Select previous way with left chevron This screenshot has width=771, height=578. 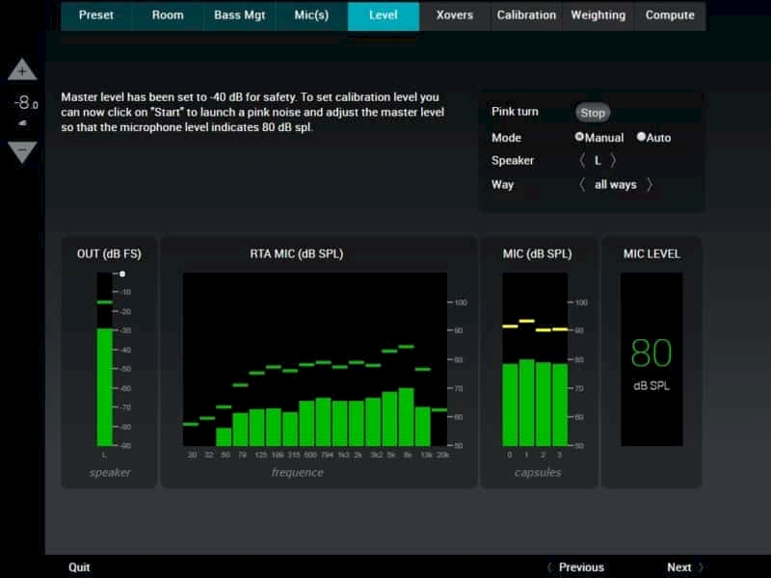click(x=582, y=185)
